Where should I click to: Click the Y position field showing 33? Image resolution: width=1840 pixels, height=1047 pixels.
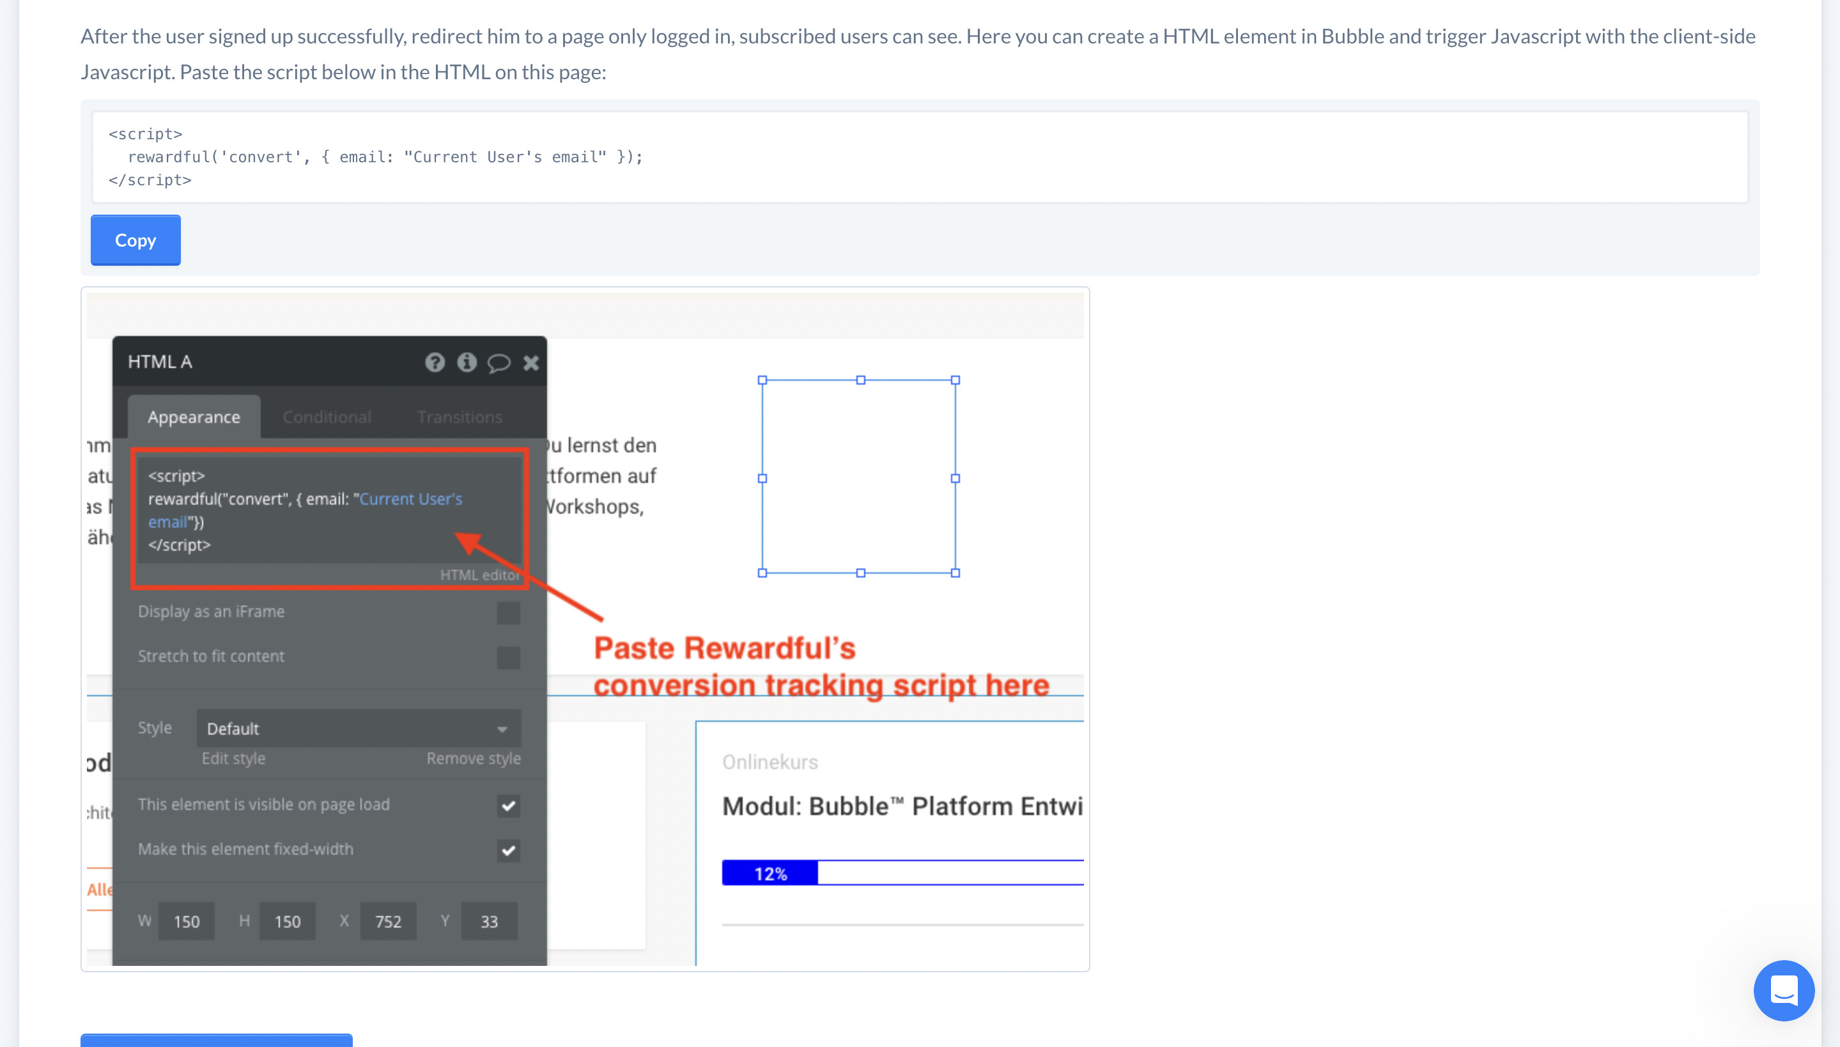489,921
